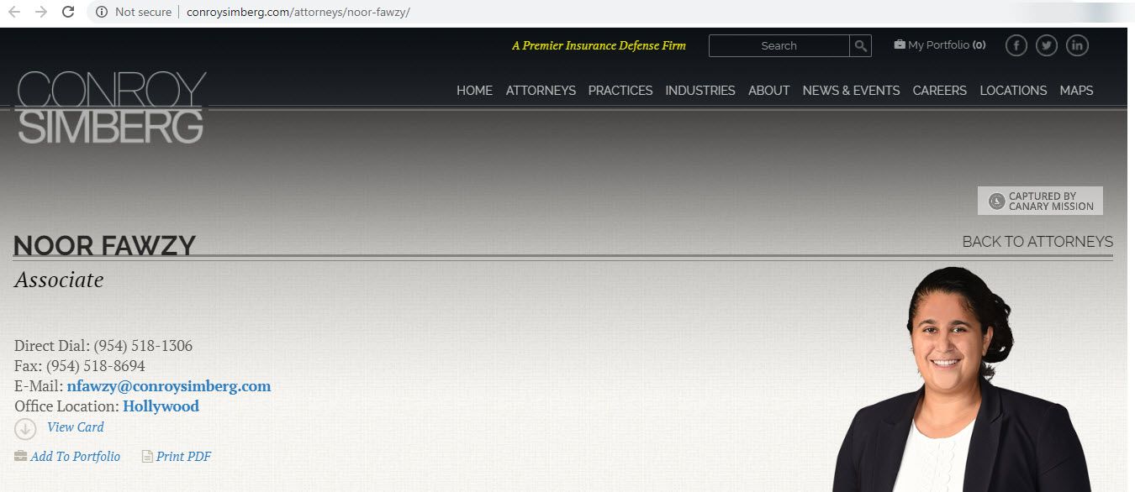
Task: Click Print PDF link
Action: [x=183, y=457]
